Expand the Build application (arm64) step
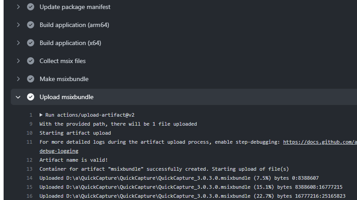 pyautogui.click(x=18, y=25)
